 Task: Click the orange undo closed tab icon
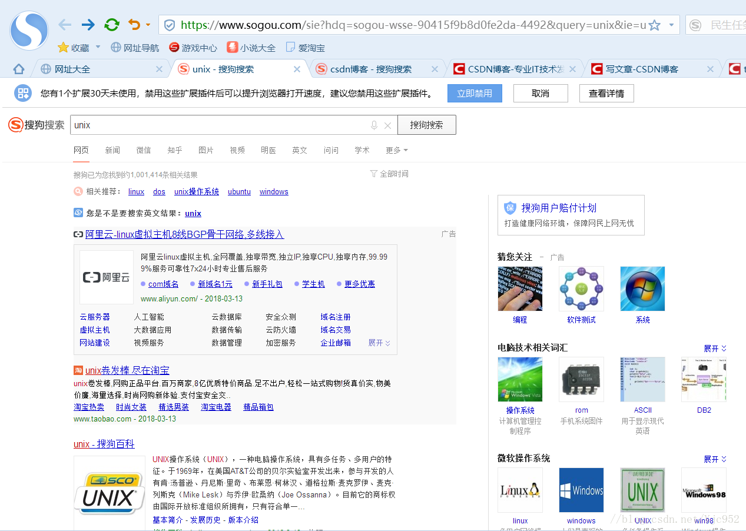coord(134,25)
